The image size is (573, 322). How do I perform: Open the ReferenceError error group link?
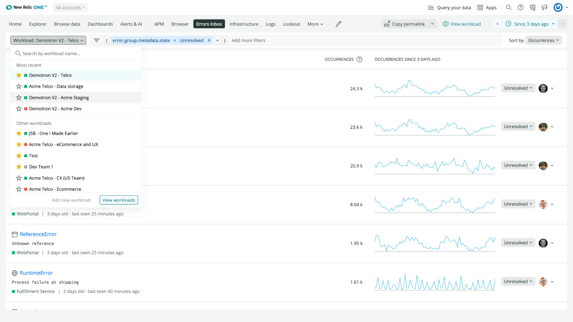coord(38,234)
